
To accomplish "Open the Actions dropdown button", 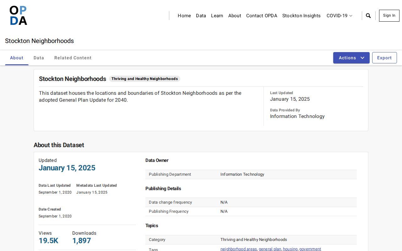I will tap(351, 58).
